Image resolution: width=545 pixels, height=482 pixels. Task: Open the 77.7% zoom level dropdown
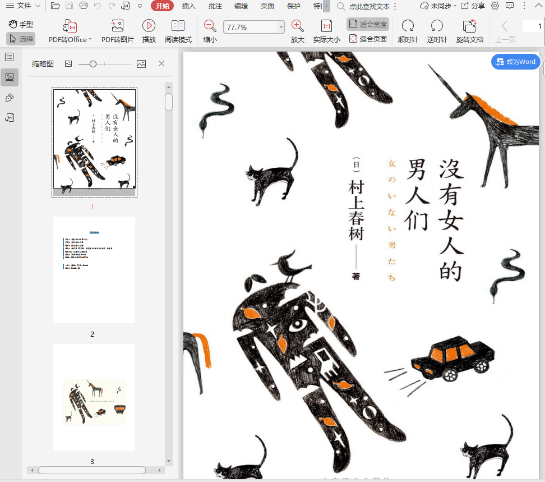pos(281,27)
